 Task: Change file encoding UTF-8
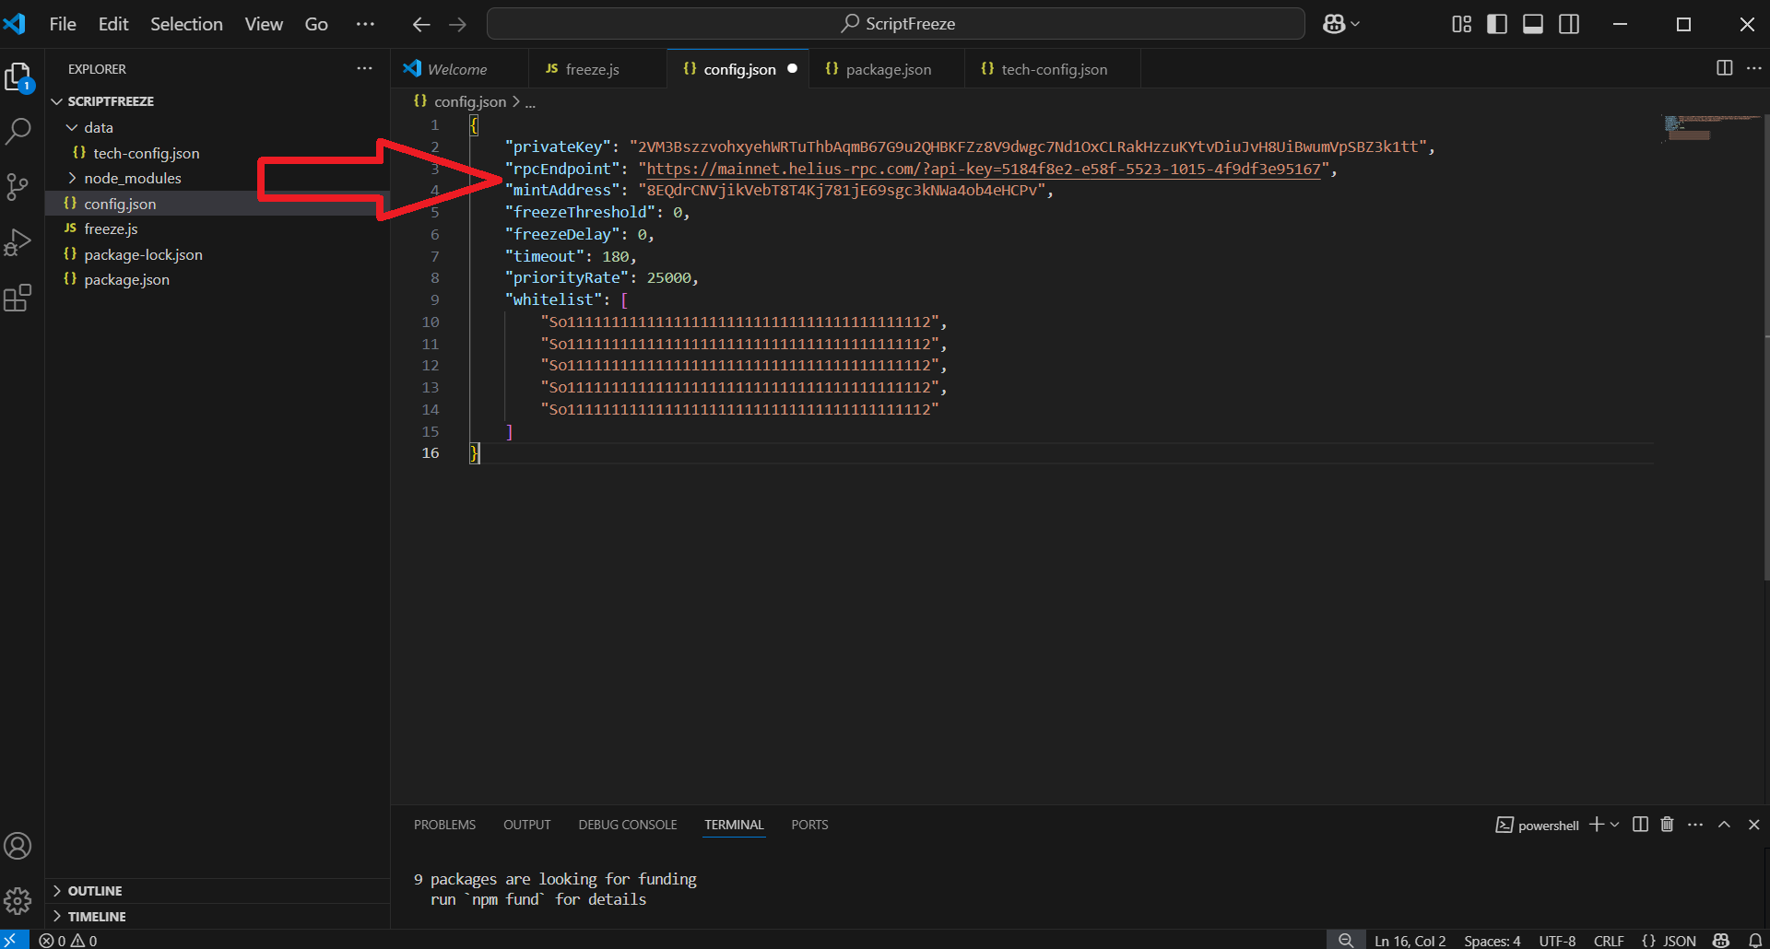[1557, 941]
